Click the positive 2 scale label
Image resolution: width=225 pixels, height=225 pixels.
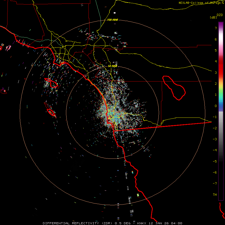216,84
